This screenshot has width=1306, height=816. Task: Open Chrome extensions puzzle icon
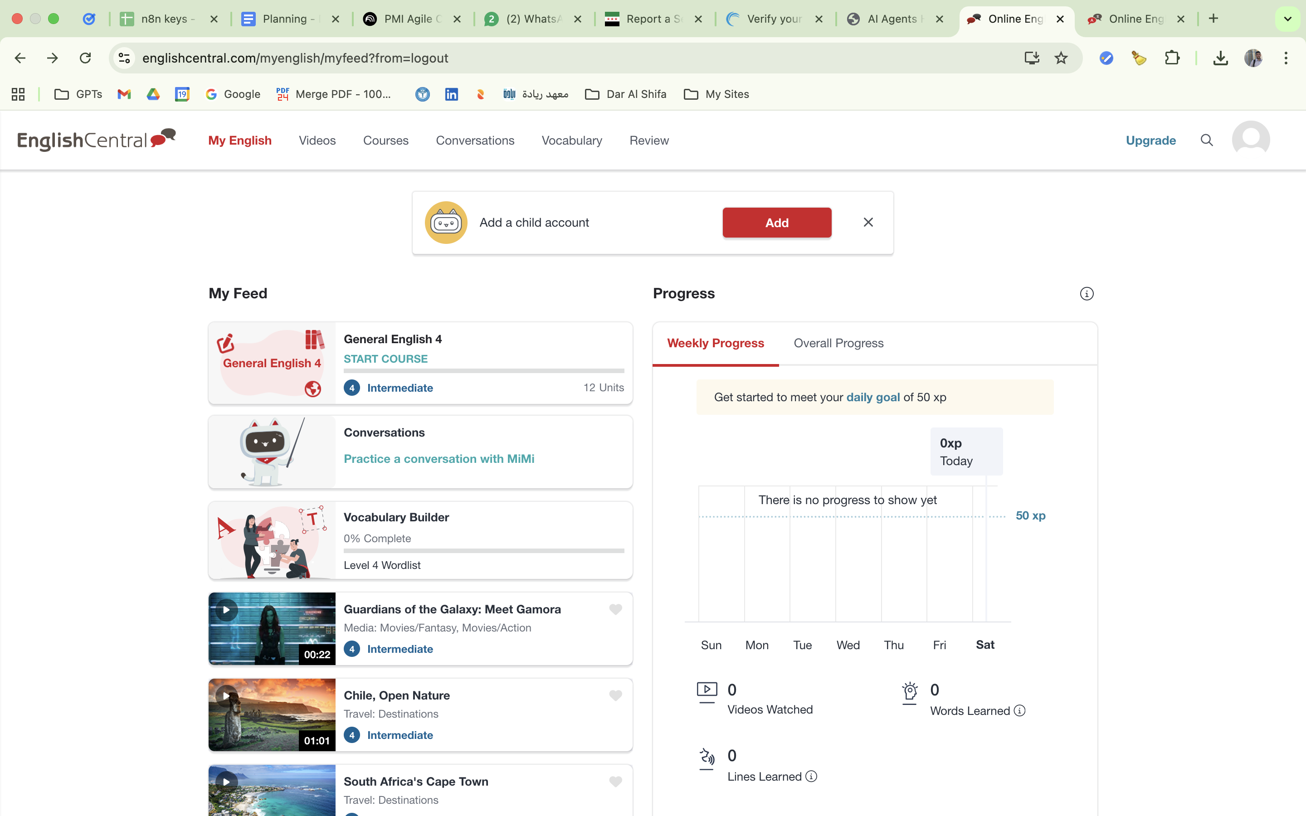(1172, 58)
